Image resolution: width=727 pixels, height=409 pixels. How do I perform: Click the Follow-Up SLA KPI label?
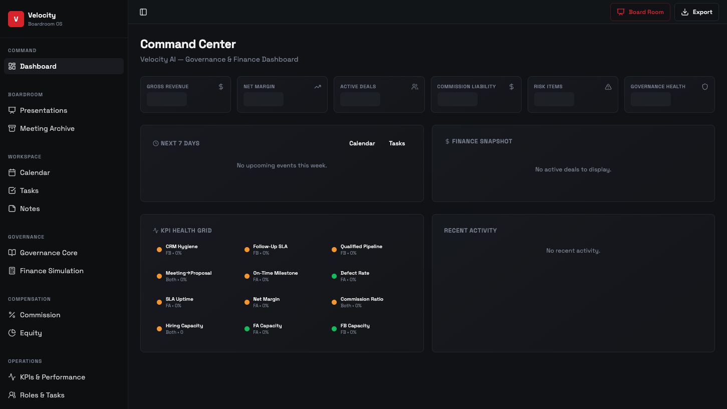click(270, 247)
